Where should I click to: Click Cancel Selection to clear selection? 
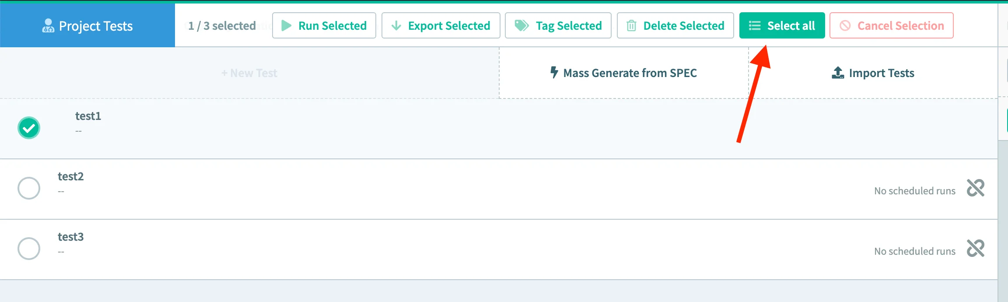pos(891,25)
